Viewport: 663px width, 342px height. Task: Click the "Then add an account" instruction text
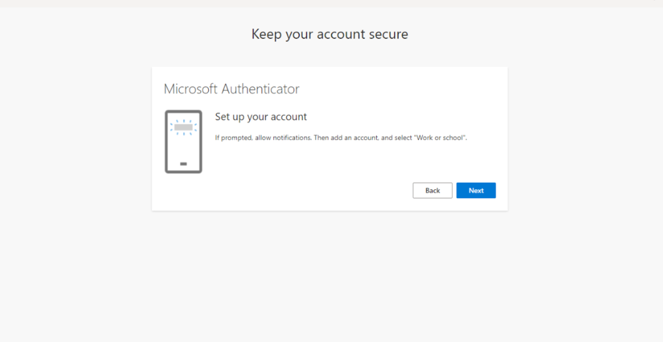338,138
